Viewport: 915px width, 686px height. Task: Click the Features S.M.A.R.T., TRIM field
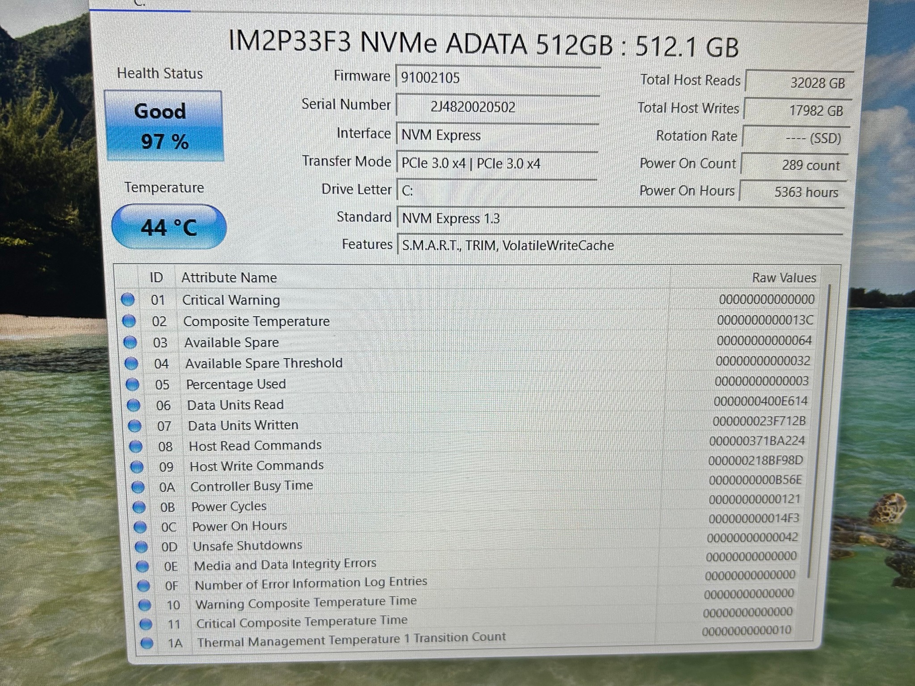[x=620, y=245]
